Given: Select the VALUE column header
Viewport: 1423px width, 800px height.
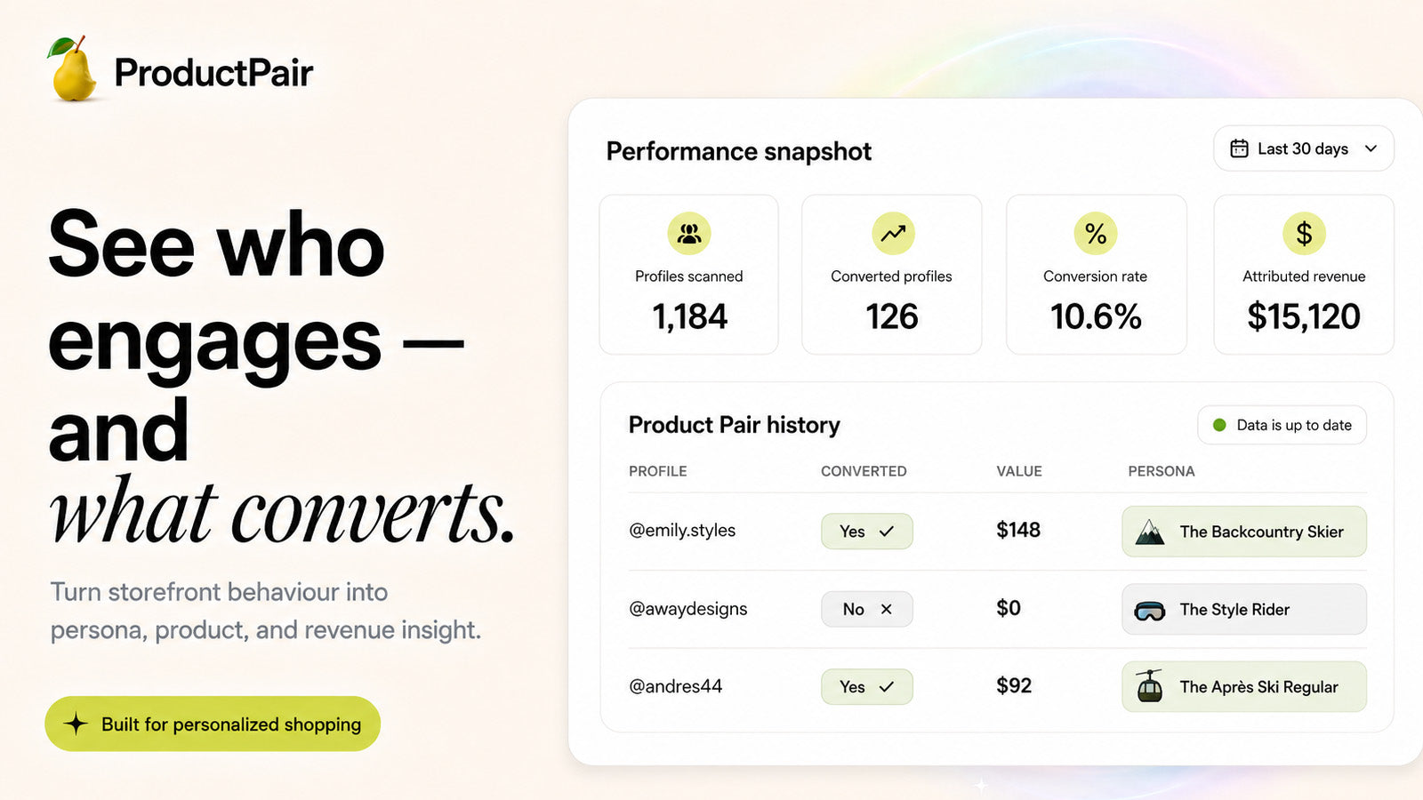Looking at the screenshot, I should 1019,471.
